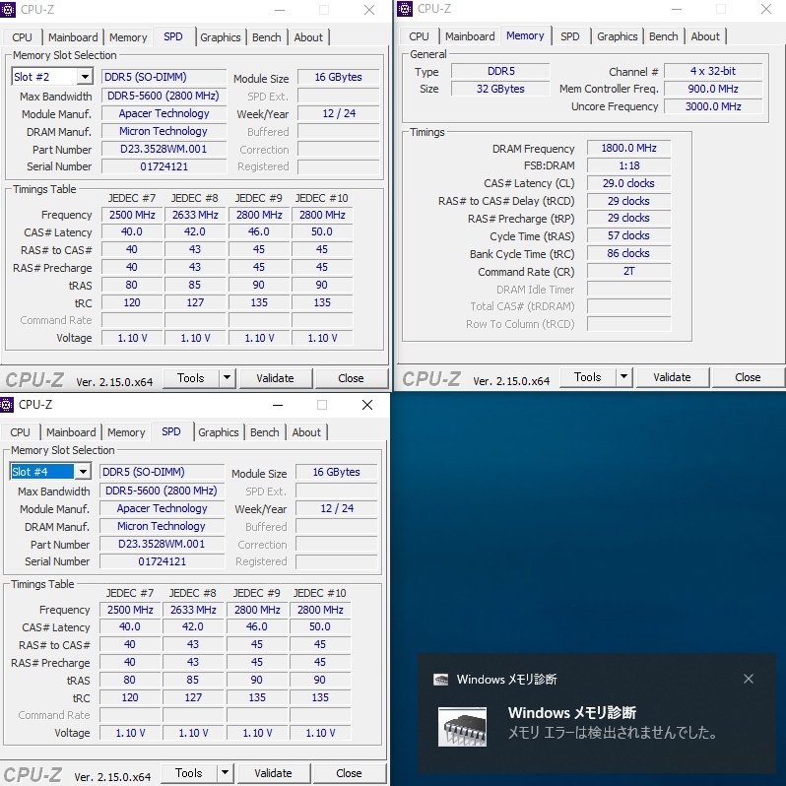Click the 4 x 32-bit Channel value

[713, 71]
